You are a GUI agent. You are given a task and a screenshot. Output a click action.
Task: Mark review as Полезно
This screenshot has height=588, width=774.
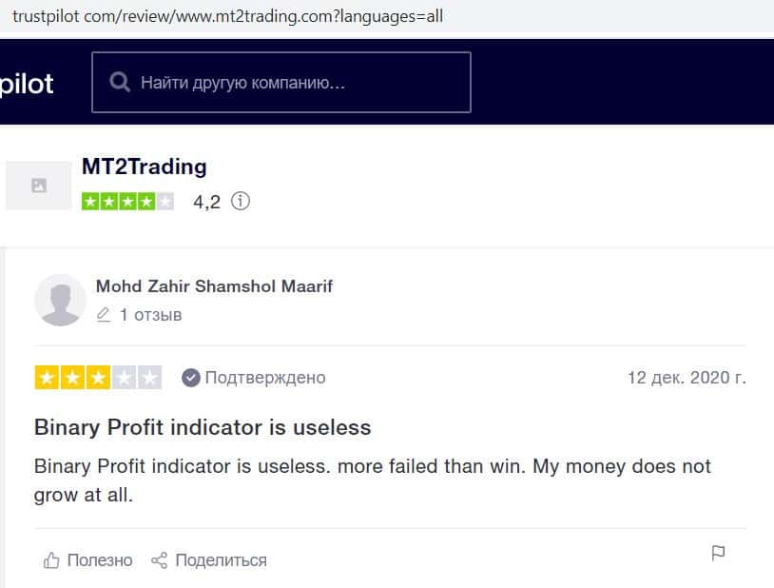click(x=99, y=560)
